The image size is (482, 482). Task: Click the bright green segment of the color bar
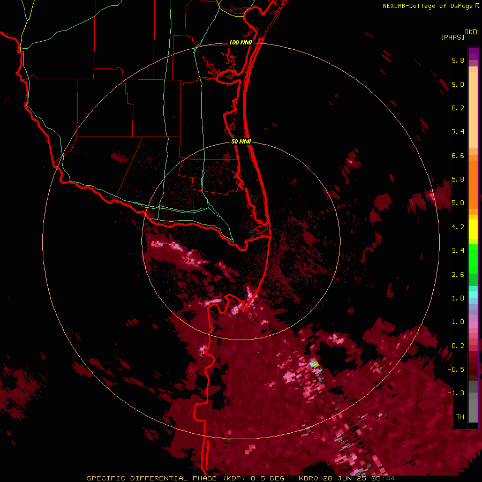tap(473, 258)
